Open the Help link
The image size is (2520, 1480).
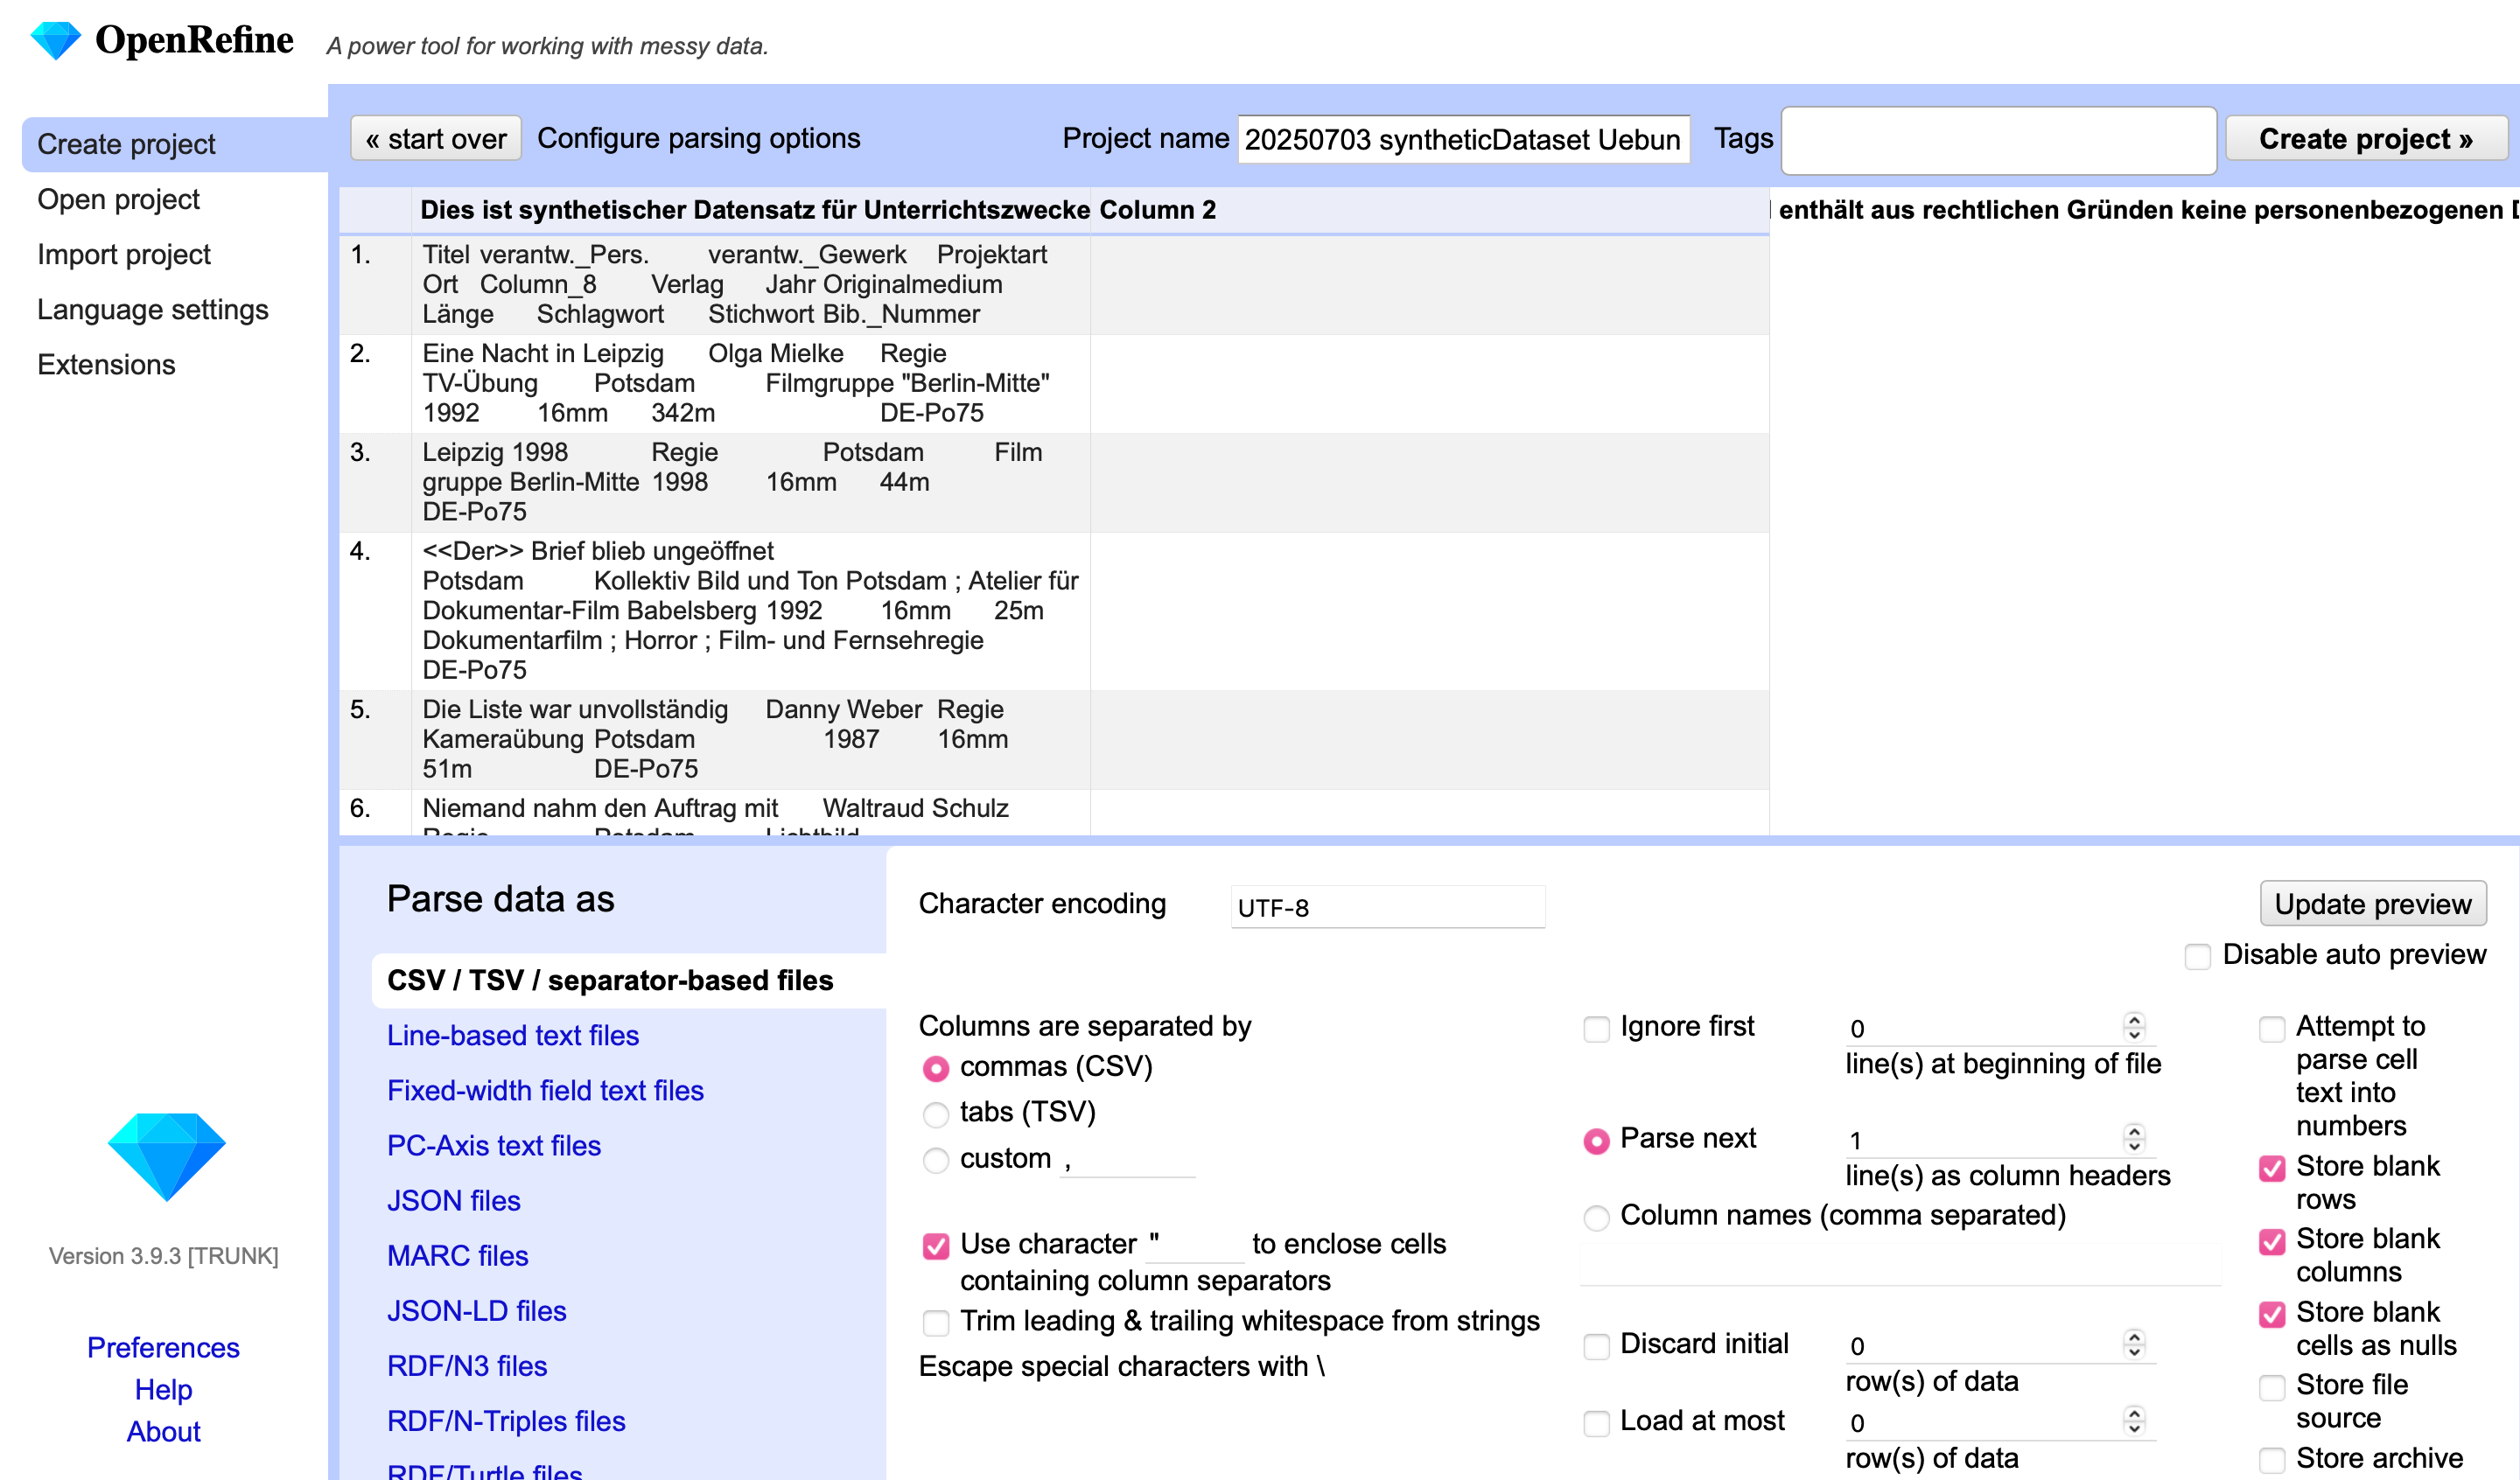pos(163,1389)
